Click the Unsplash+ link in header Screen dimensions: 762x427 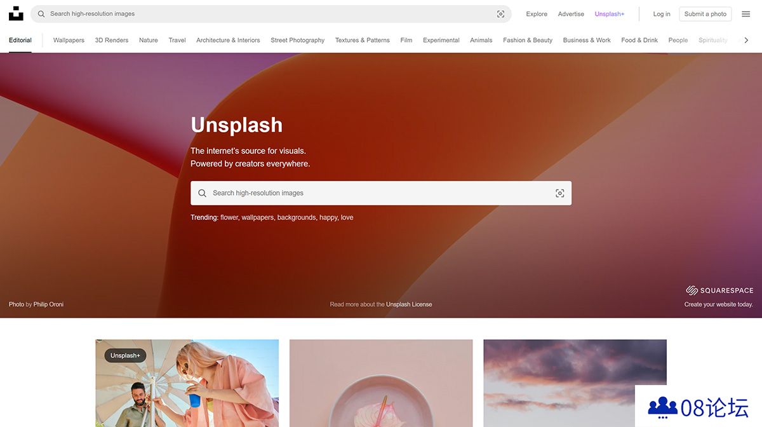click(610, 14)
